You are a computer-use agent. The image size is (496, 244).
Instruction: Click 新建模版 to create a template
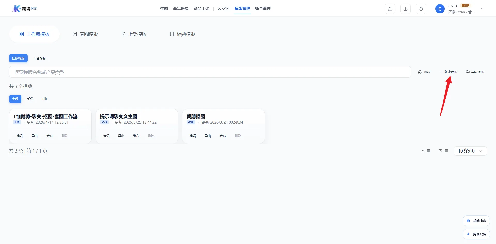[x=448, y=72]
